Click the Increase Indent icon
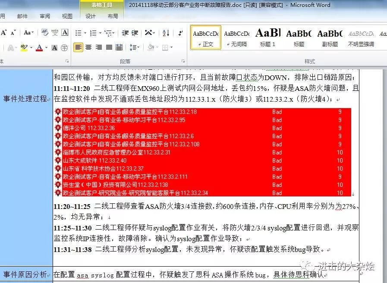The image size is (387, 283). click(x=135, y=33)
